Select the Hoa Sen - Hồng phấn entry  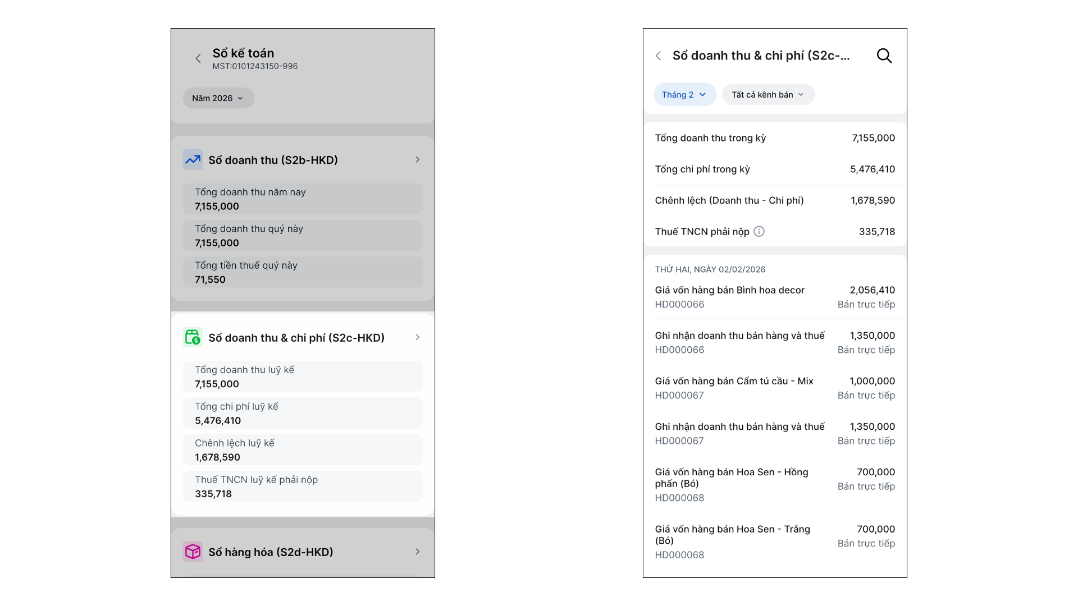774,484
